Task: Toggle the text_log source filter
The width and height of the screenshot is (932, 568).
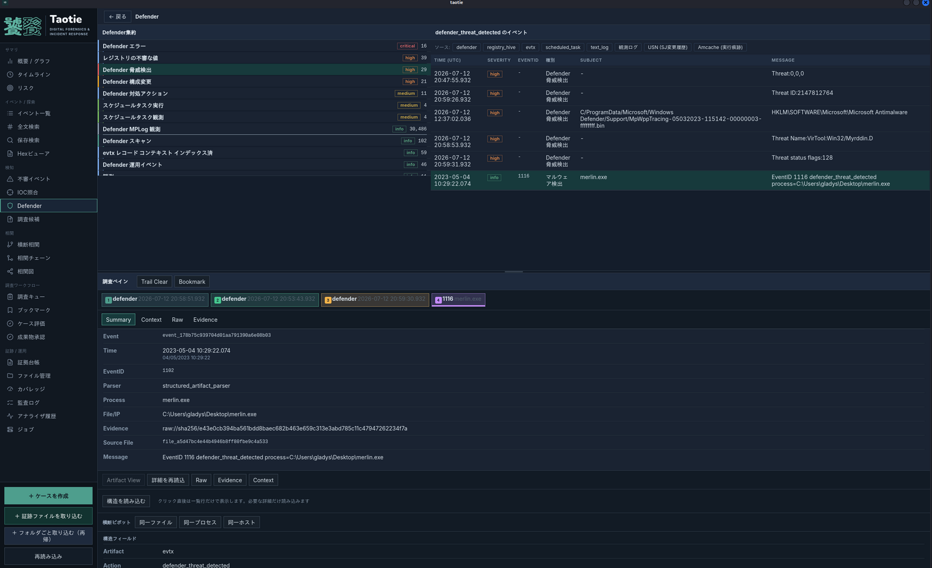Action: 599,47
